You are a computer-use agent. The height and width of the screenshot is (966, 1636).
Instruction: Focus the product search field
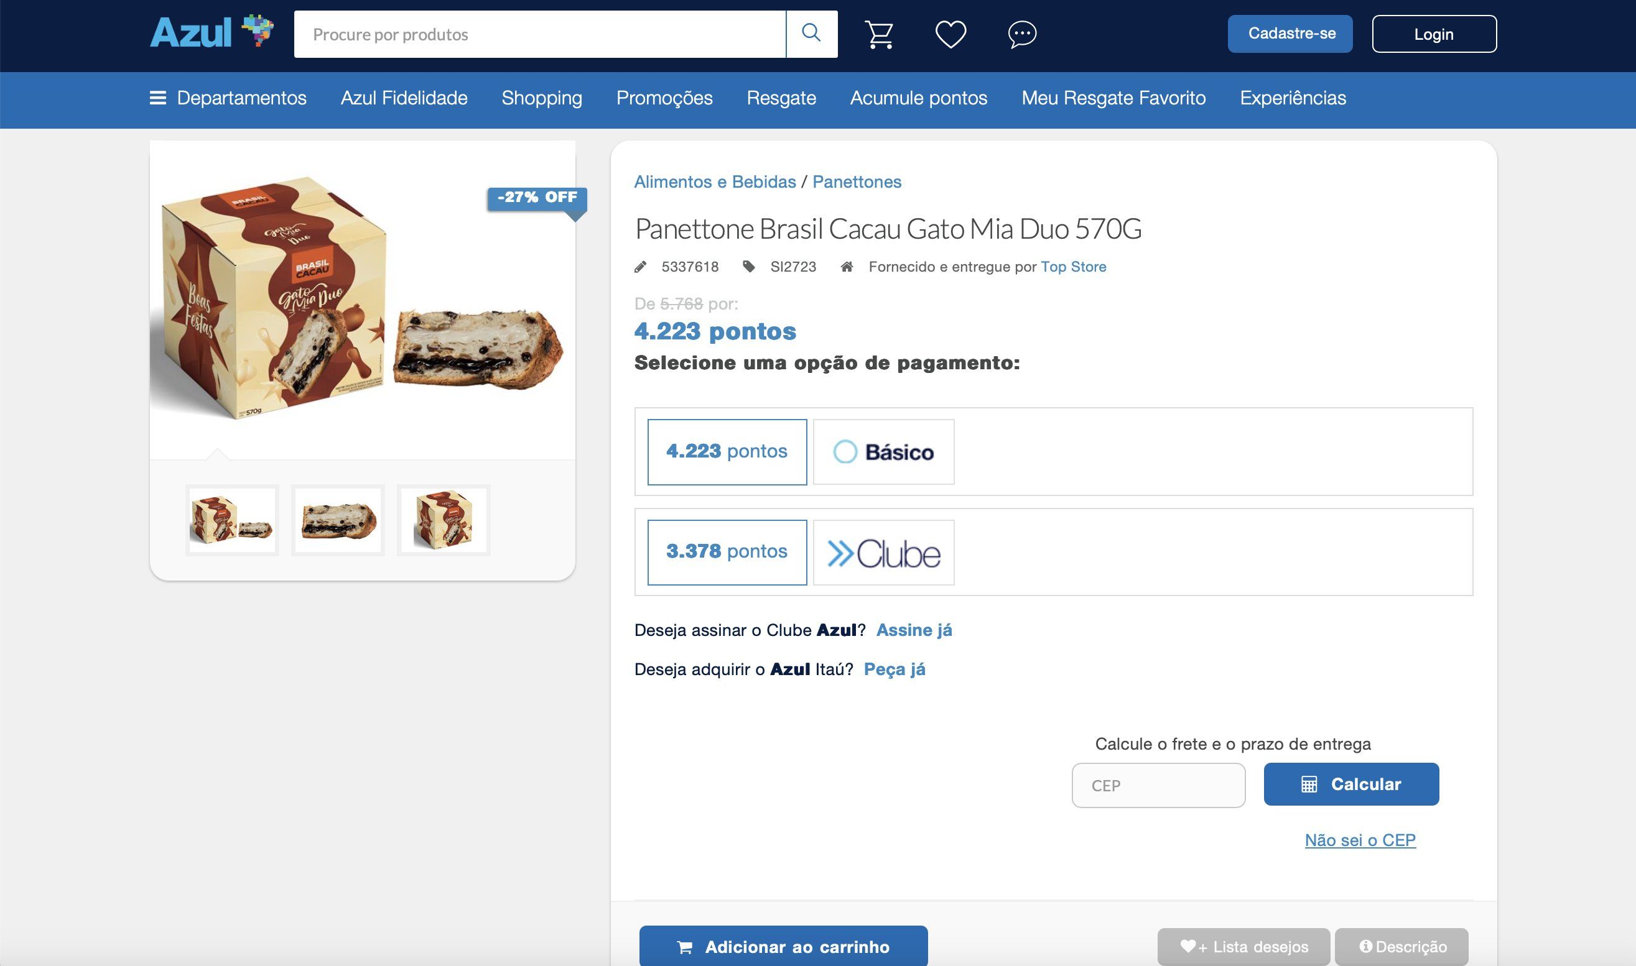point(540,34)
